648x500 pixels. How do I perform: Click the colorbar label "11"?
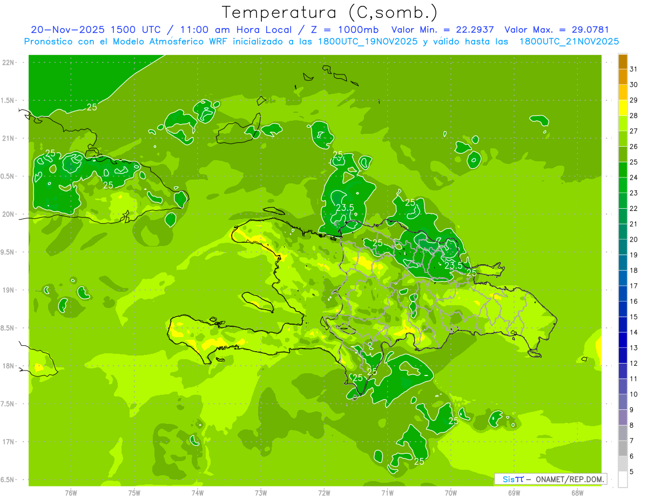[634, 379]
